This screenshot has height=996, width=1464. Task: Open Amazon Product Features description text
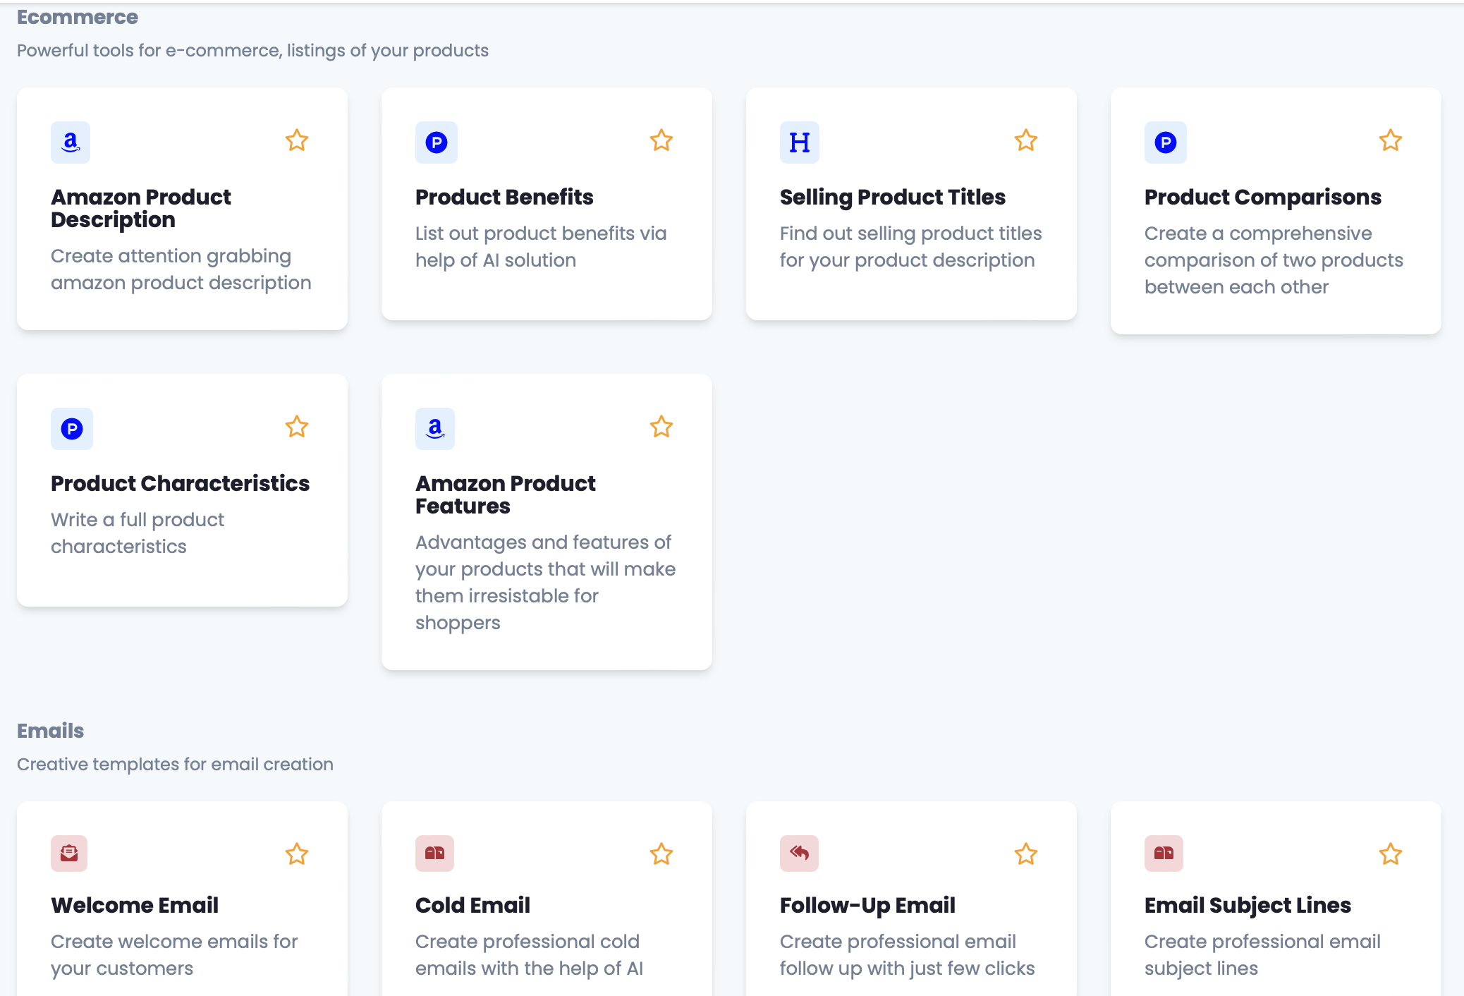pos(544,582)
